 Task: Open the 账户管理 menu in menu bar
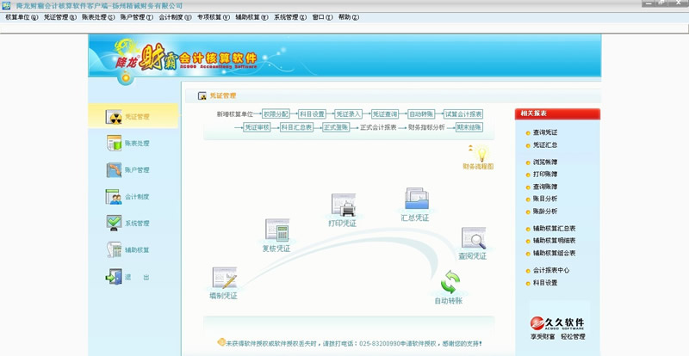click(137, 17)
